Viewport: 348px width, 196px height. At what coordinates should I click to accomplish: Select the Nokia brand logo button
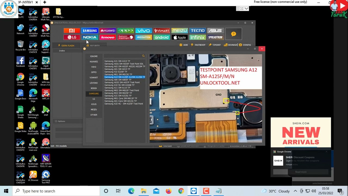90,37
